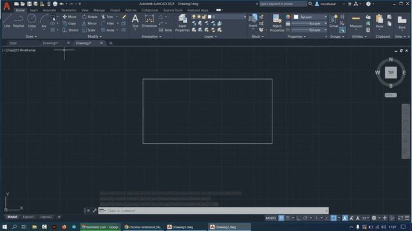Click Undo arrow in quick access toolbar
The image size is (412, 231).
62,4
